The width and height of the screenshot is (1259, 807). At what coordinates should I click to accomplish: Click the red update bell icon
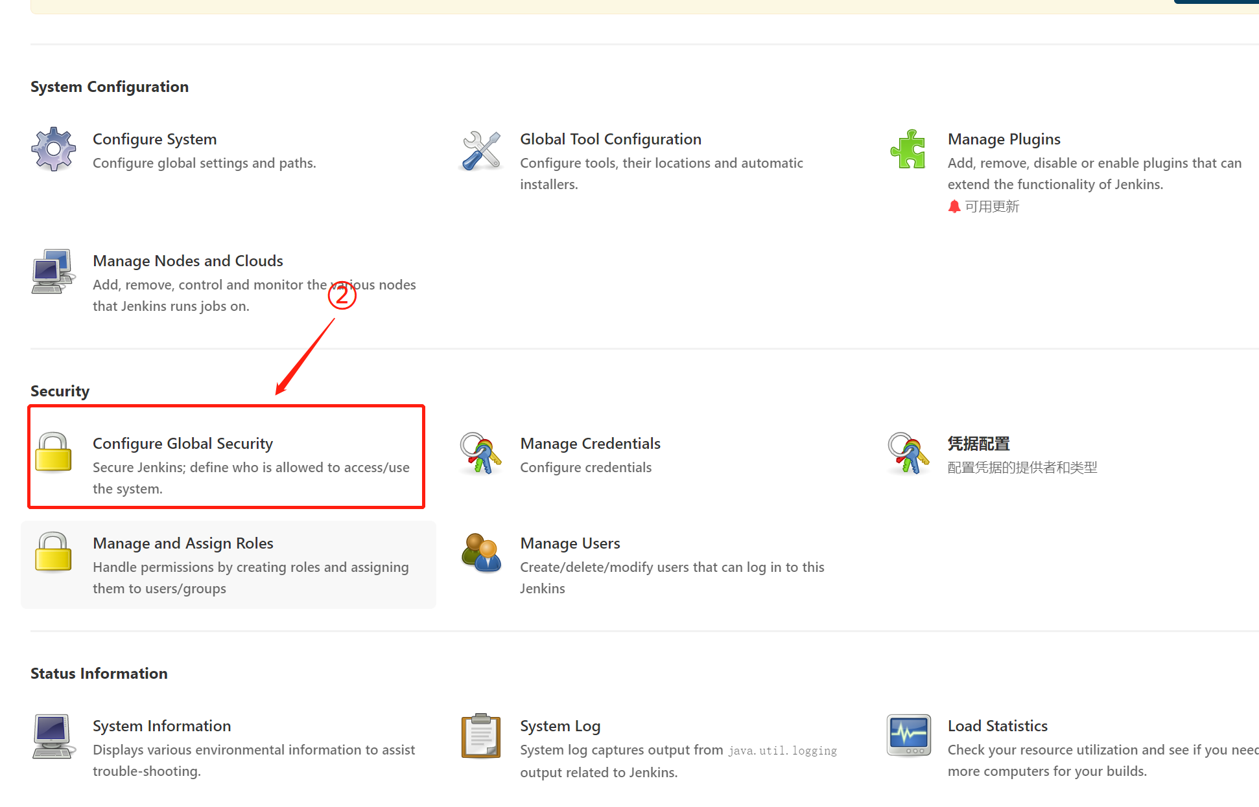[954, 207]
